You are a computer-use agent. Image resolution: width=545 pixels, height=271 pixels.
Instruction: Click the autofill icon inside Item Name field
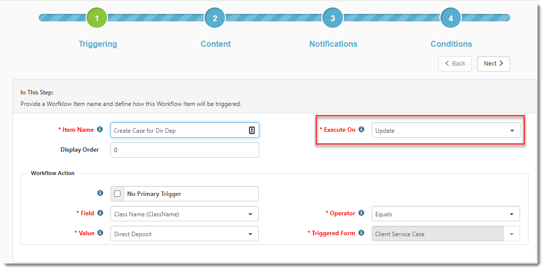point(252,130)
